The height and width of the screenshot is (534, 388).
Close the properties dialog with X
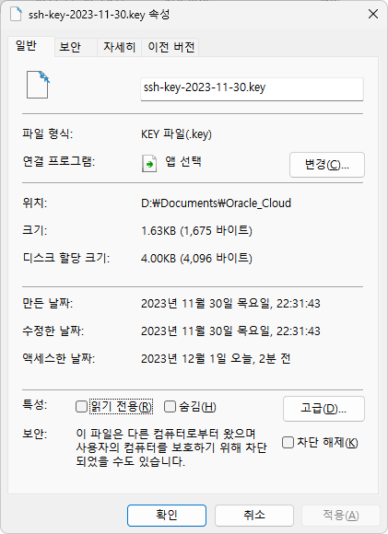373,14
